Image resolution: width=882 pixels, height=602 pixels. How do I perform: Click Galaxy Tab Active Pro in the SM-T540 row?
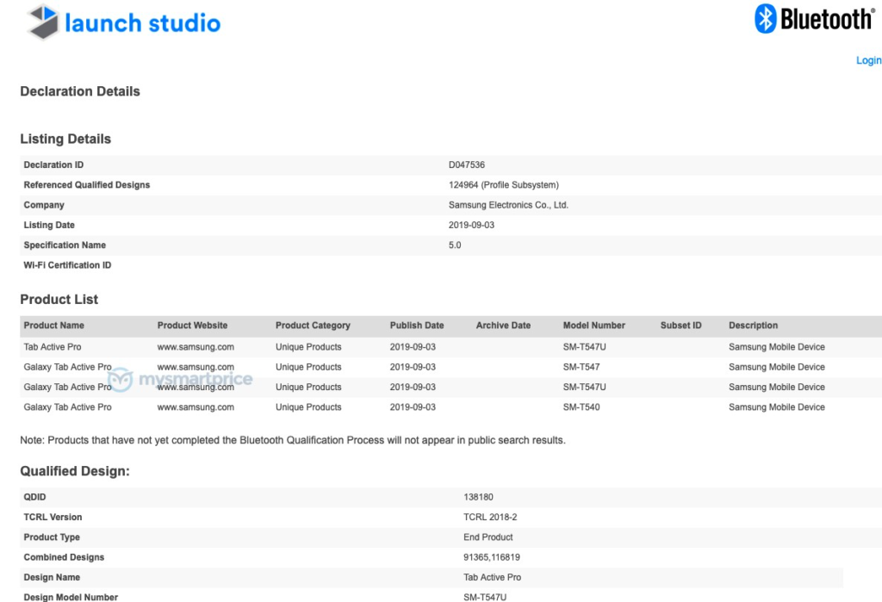(67, 407)
